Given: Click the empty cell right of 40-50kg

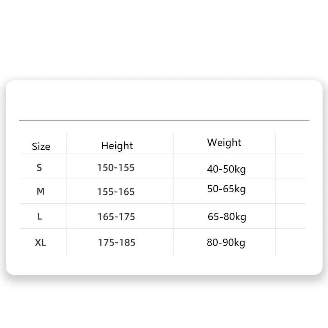Looking at the screenshot, I should click(x=290, y=166).
